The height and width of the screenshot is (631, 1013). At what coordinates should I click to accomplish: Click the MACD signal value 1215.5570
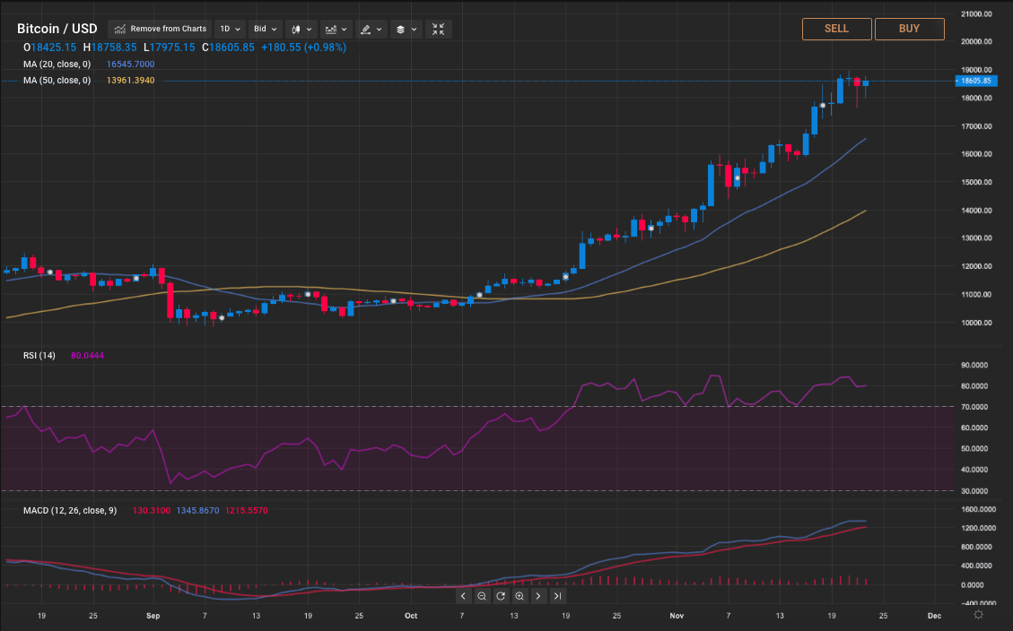click(x=246, y=510)
